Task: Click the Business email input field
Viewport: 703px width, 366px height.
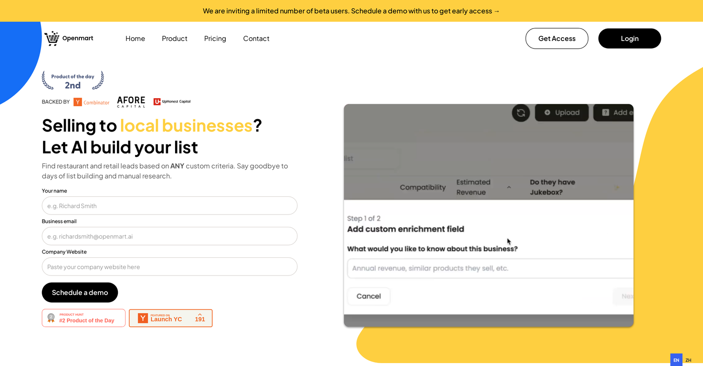Action: (169, 236)
